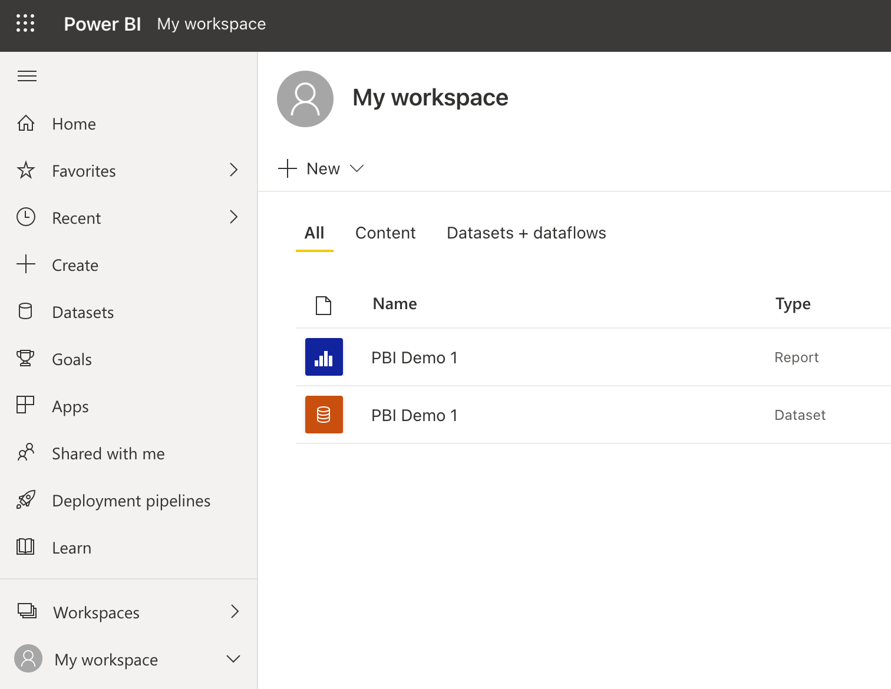
Task: Click the Apps grid icon
Action: point(26,405)
